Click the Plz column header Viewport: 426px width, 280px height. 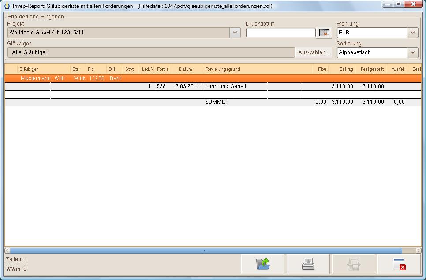pyautogui.click(x=96, y=69)
